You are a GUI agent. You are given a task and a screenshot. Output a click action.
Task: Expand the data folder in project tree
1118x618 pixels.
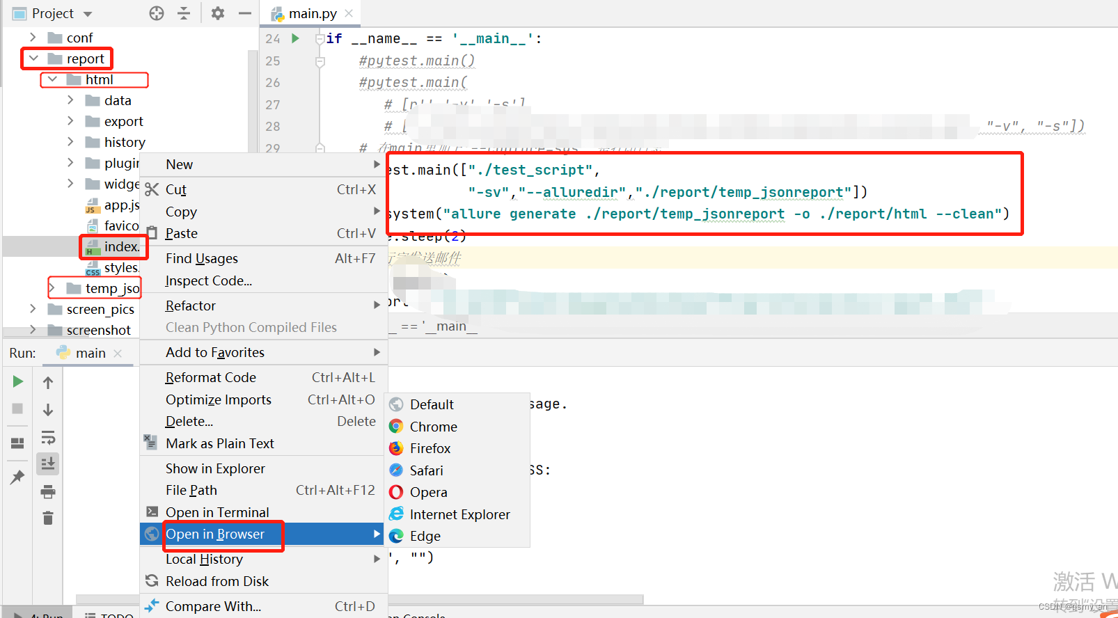click(70, 100)
